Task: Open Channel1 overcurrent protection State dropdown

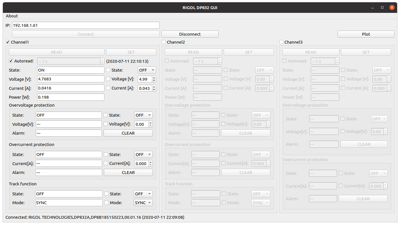Action: pyautogui.click(x=143, y=155)
